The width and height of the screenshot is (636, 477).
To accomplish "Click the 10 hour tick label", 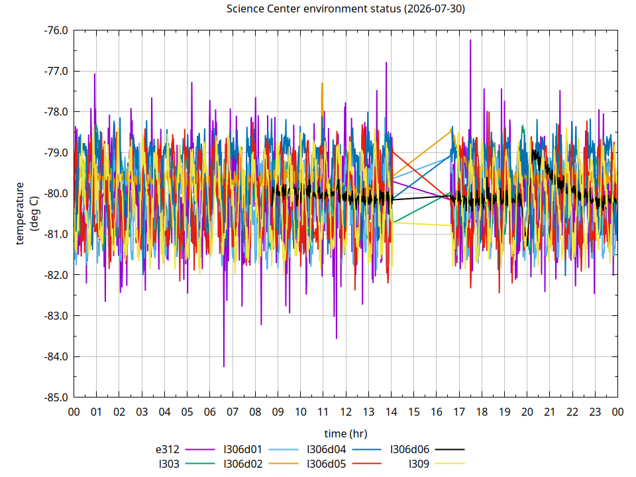I will pyautogui.click(x=301, y=412).
